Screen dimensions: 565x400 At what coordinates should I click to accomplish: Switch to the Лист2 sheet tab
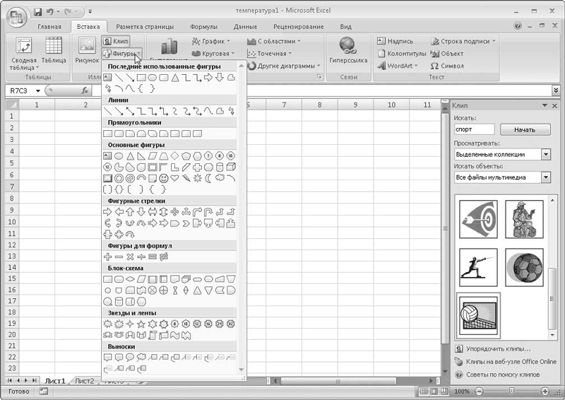84,381
